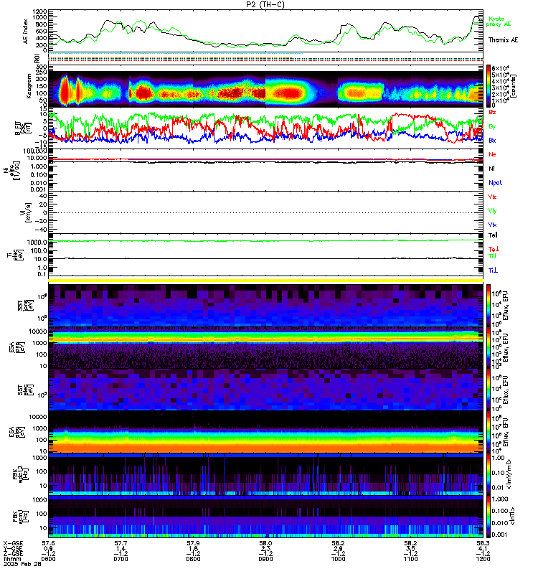The width and height of the screenshot is (538, 574).
Task: Select the red "Viz" velocity legend label
Action: pyautogui.click(x=492, y=197)
